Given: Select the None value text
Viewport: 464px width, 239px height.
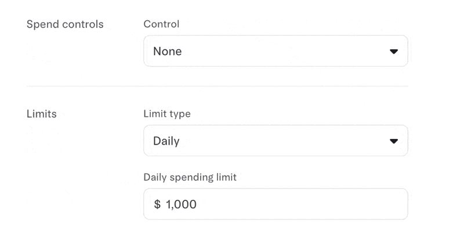Looking at the screenshot, I should click(168, 52).
